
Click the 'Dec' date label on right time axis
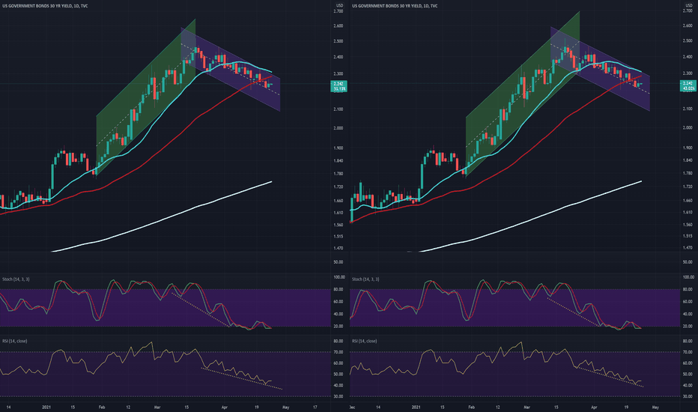pos(352,407)
